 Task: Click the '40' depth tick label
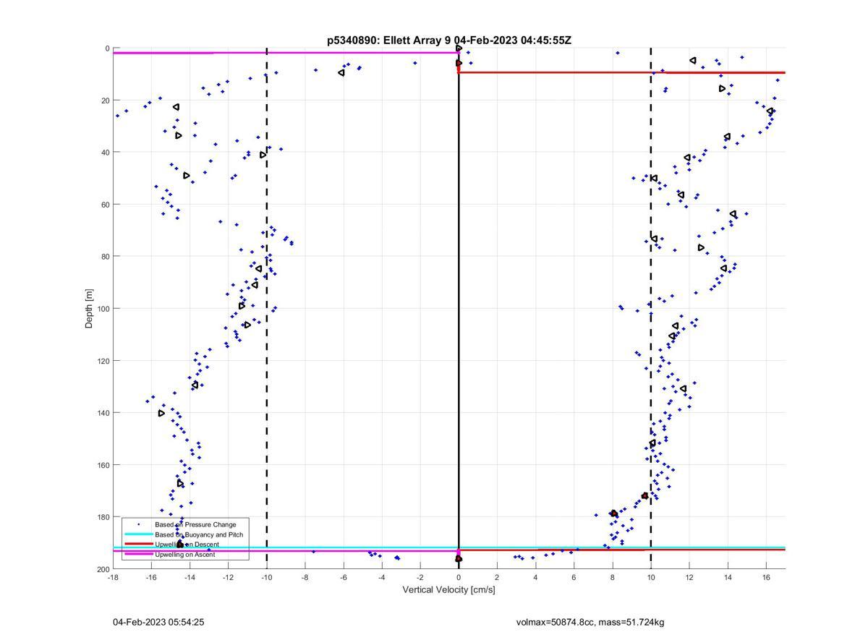coord(105,153)
